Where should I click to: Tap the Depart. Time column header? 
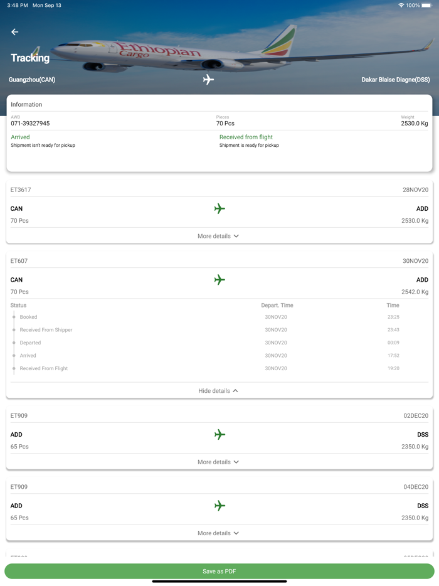(x=277, y=306)
